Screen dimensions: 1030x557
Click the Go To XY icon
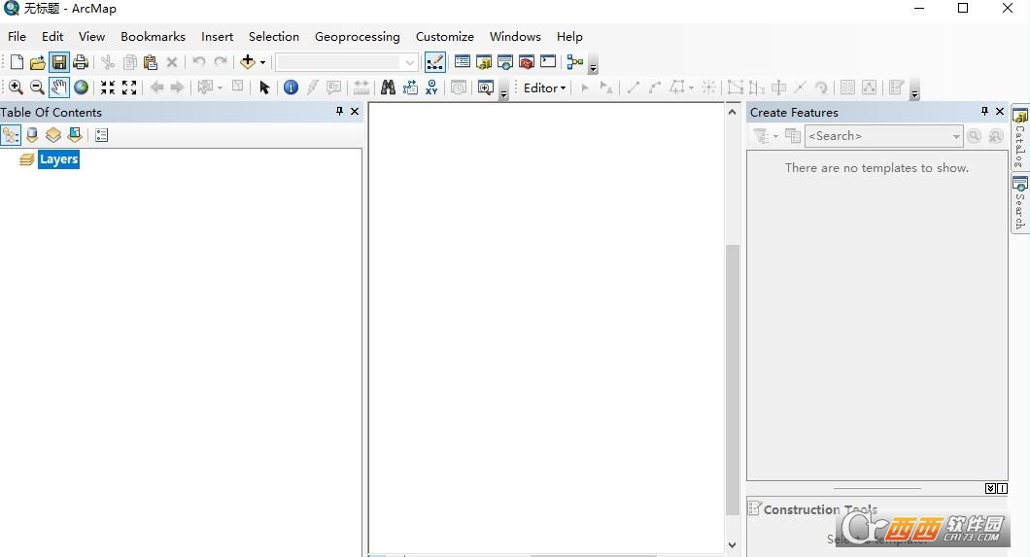(x=431, y=87)
